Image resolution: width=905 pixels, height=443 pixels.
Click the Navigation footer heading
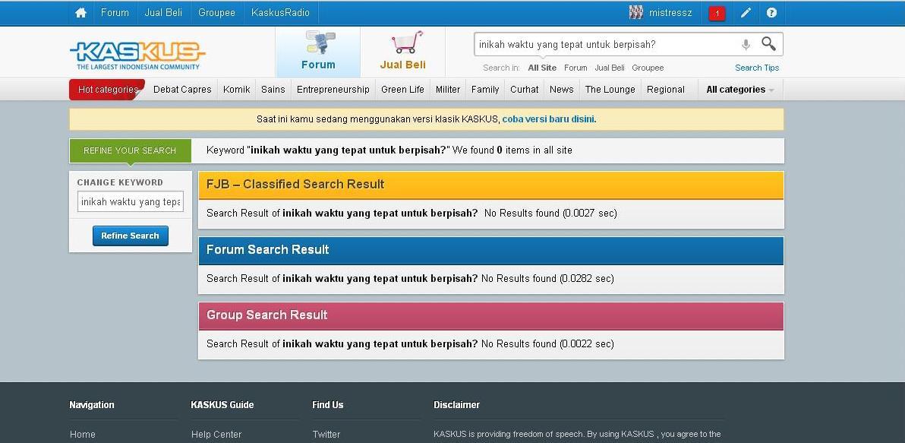[x=92, y=405]
